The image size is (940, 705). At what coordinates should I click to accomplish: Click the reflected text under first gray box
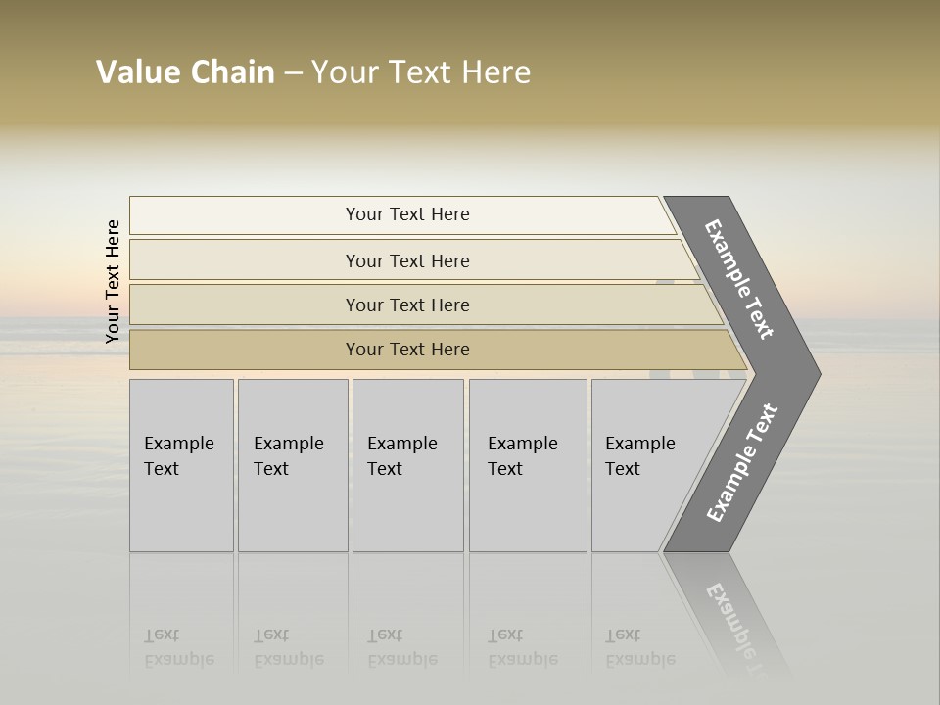(x=178, y=647)
